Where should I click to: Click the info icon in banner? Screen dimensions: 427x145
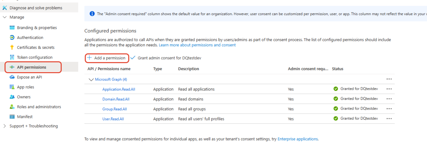point(92,14)
